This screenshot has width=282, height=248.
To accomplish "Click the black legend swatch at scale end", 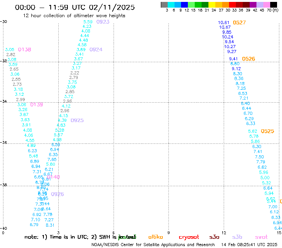I will point(273,5).
